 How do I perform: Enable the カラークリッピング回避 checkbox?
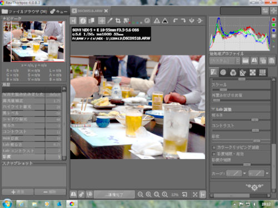click(x=214, y=148)
